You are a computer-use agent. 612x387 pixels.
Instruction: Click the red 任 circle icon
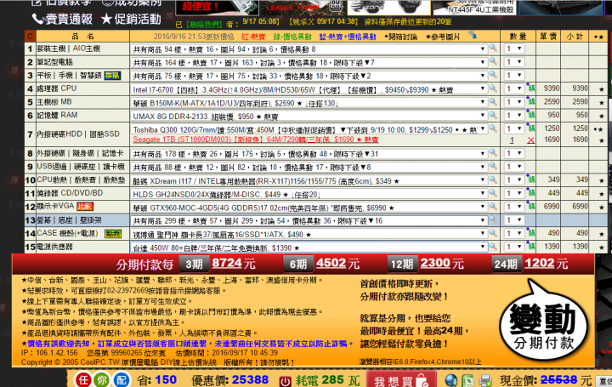(x=83, y=379)
